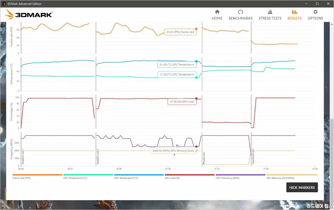Click the 3DMark logo

[29, 14]
